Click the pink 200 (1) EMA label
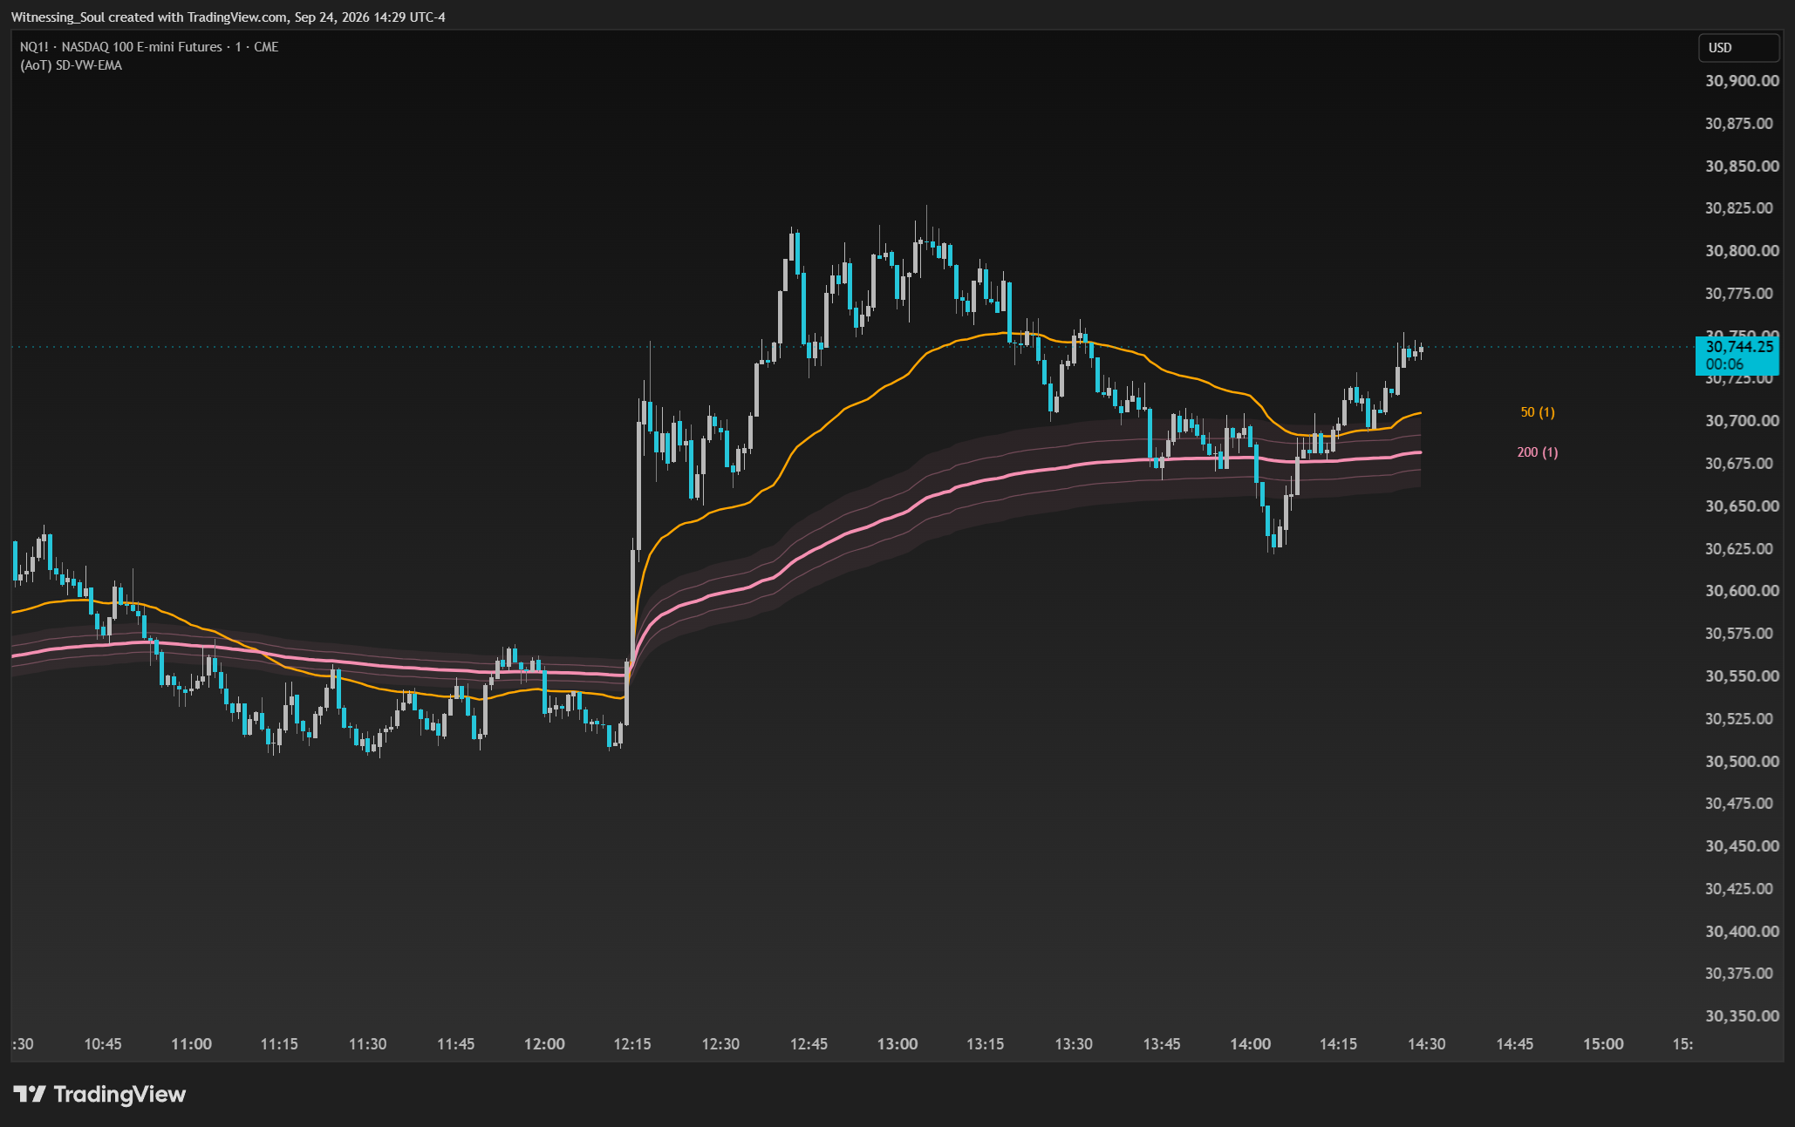Image resolution: width=1795 pixels, height=1127 pixels. point(1538,452)
